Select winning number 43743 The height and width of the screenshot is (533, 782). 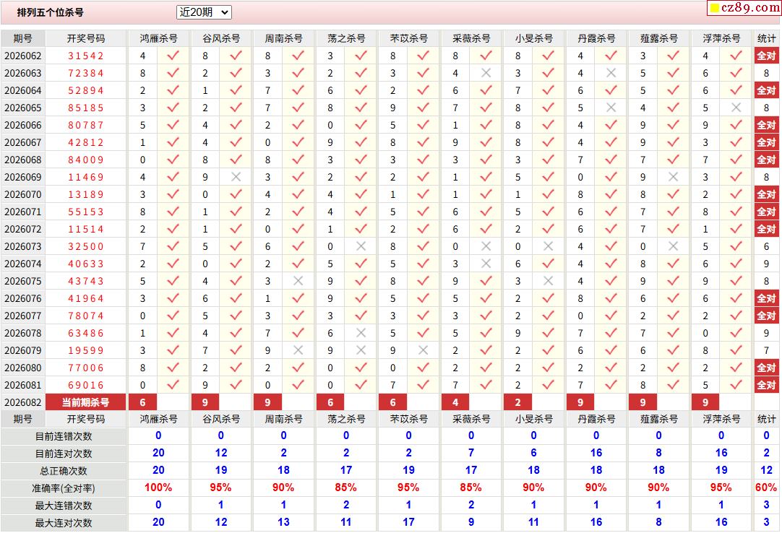[86, 281]
